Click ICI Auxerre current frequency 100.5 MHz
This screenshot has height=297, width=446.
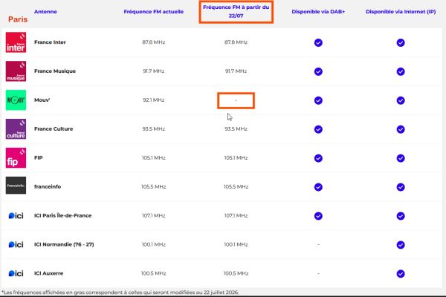pos(154,273)
